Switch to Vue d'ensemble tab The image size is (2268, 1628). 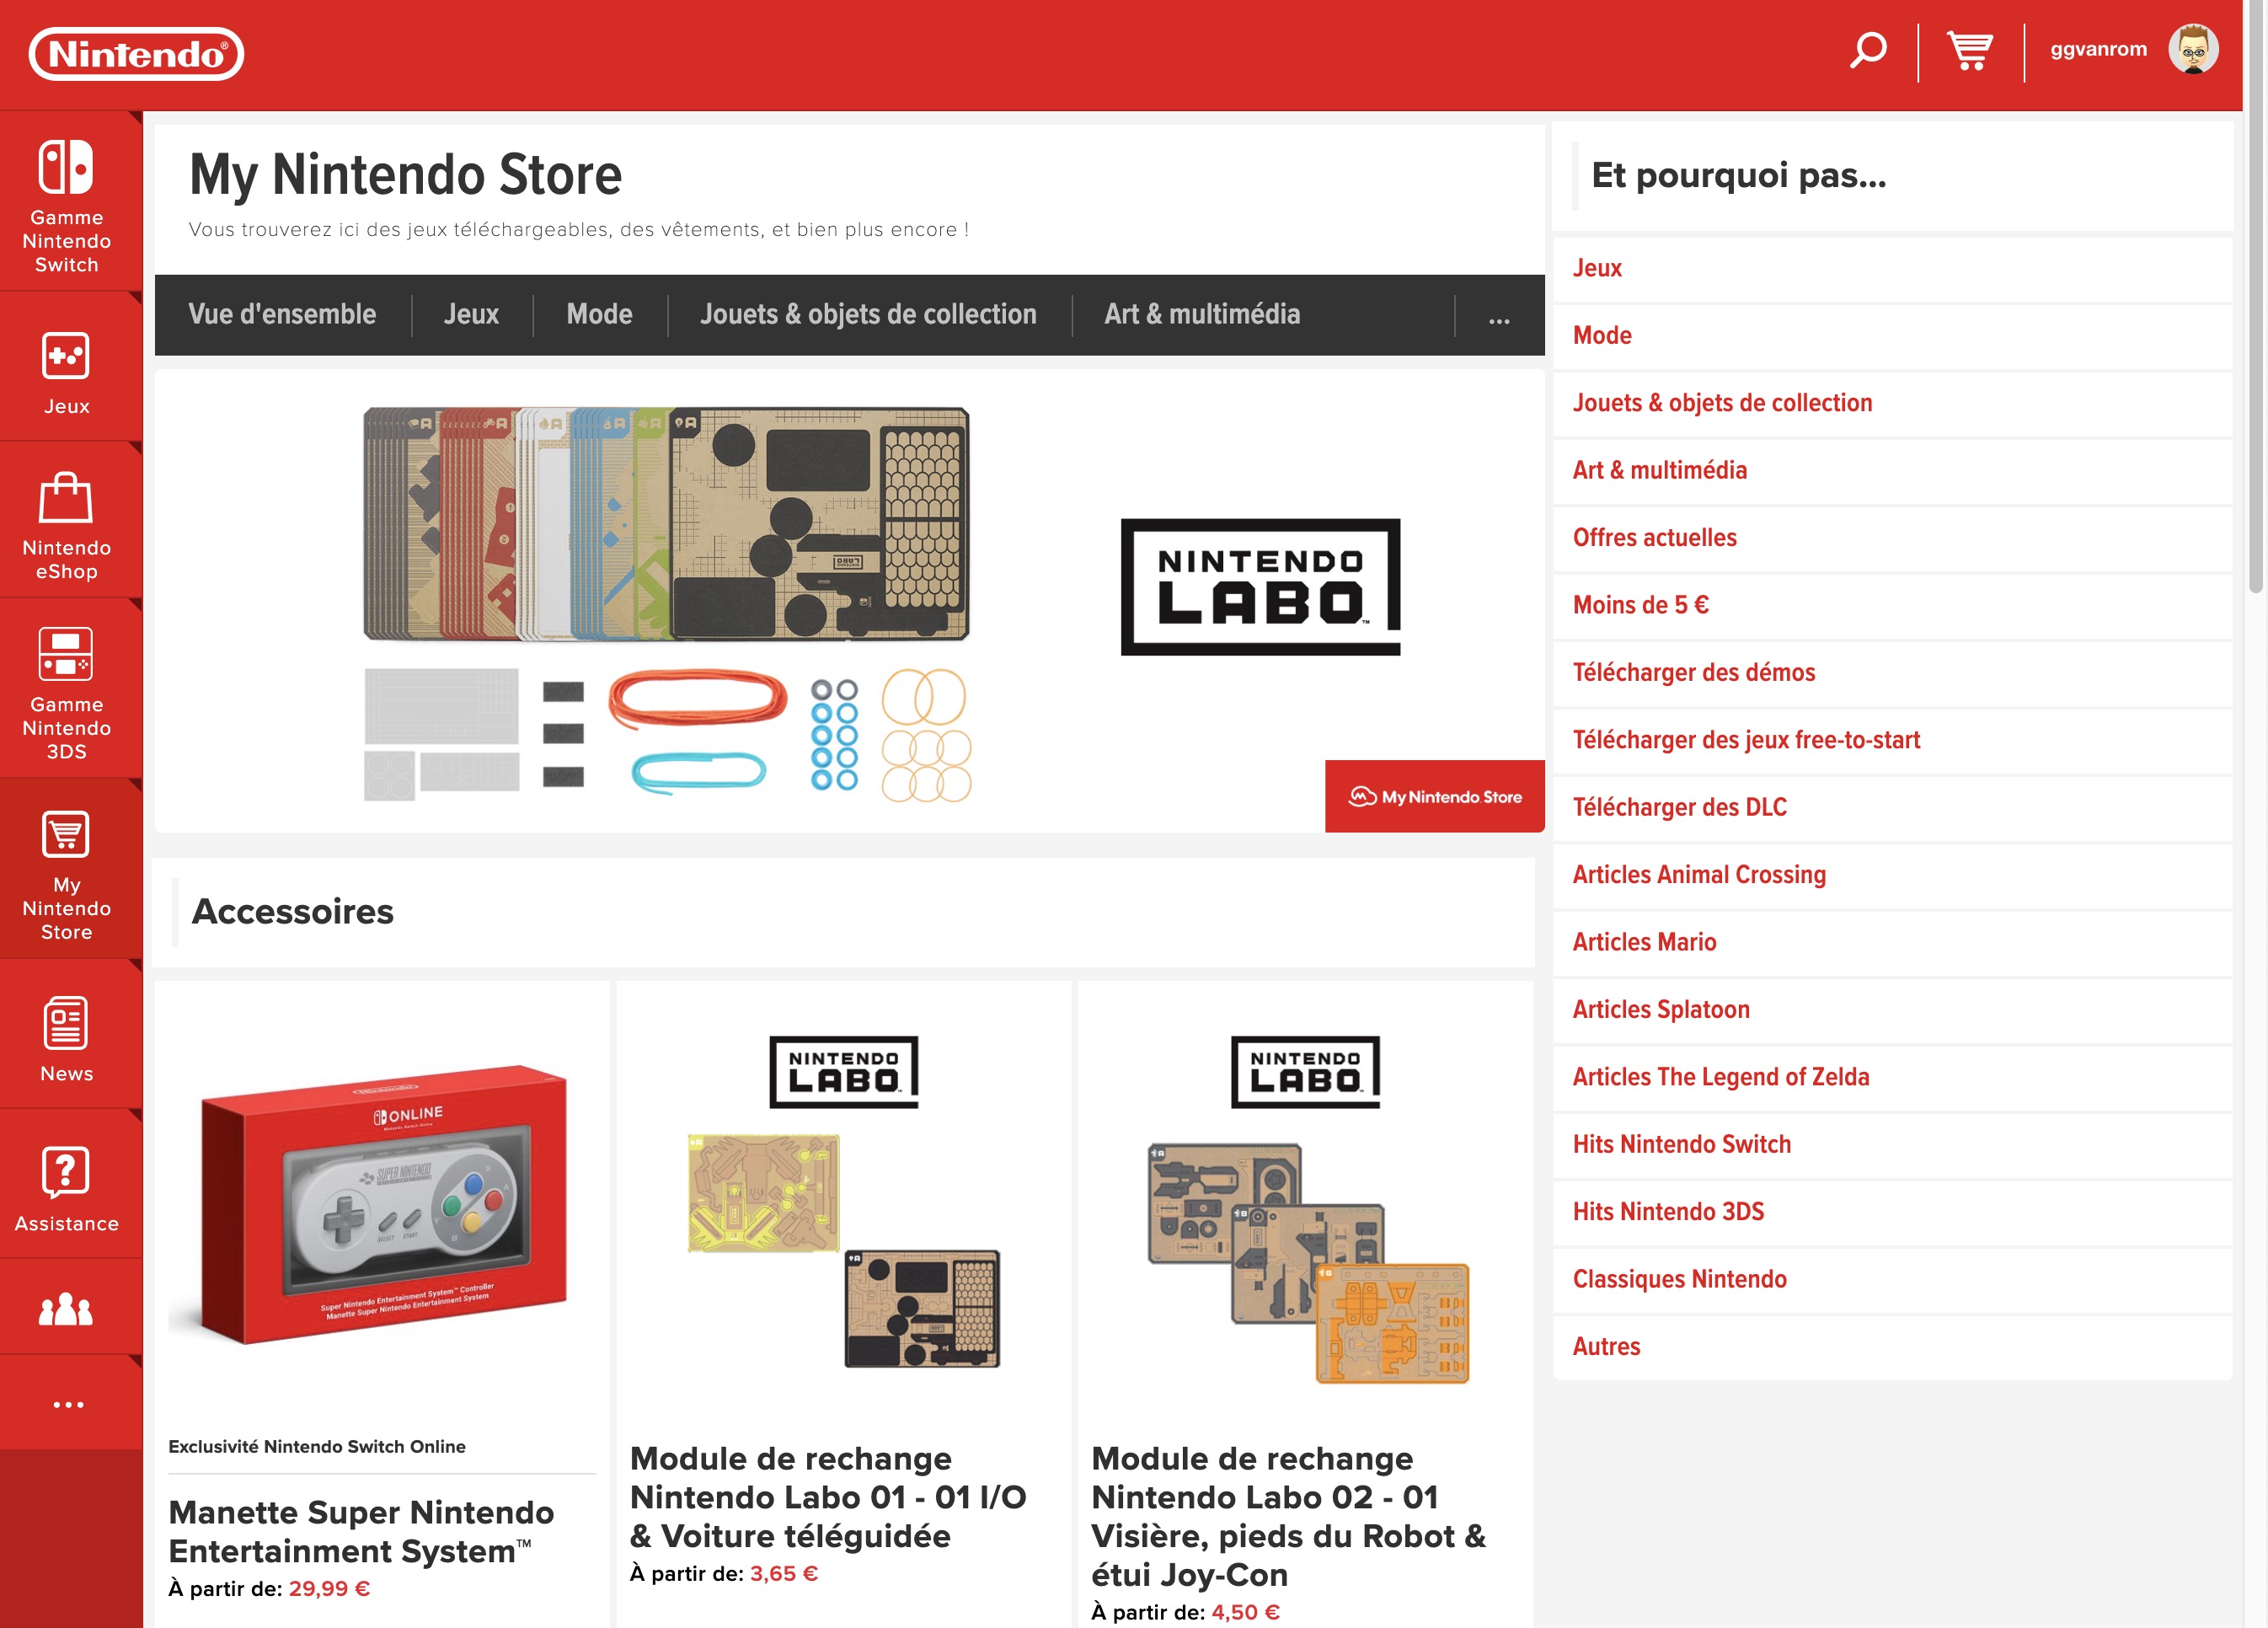coord(282,314)
